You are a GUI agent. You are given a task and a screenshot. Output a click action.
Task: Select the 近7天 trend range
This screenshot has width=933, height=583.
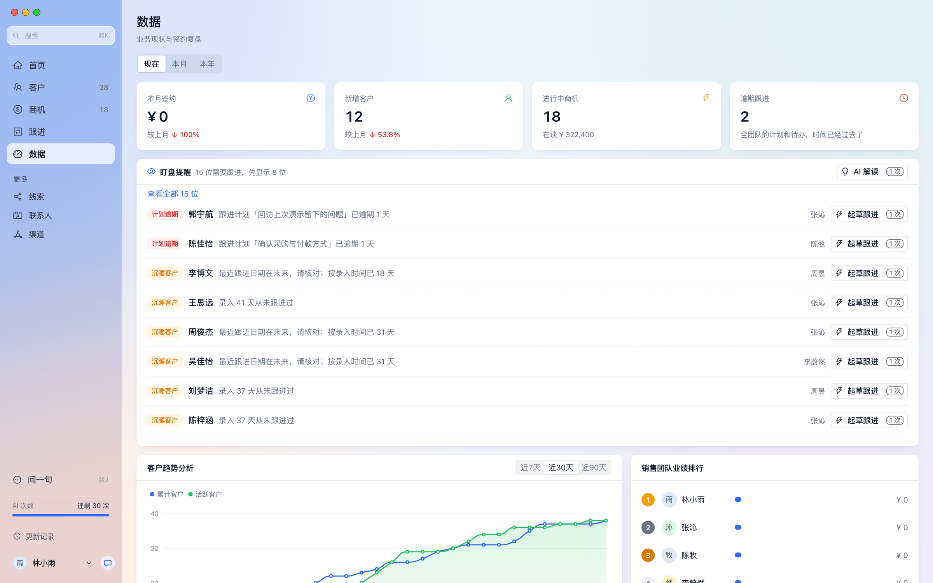(531, 468)
